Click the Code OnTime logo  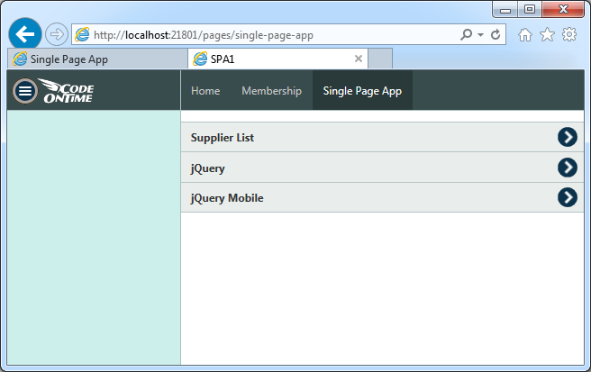point(67,90)
